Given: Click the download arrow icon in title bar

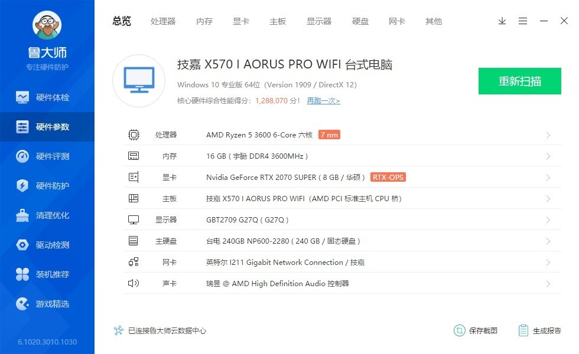Looking at the screenshot, I should (x=502, y=21).
